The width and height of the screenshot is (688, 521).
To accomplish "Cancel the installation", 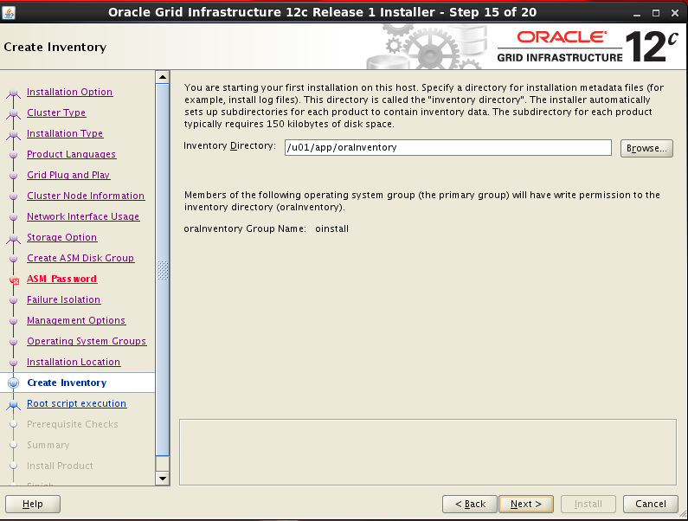I will click(x=650, y=504).
